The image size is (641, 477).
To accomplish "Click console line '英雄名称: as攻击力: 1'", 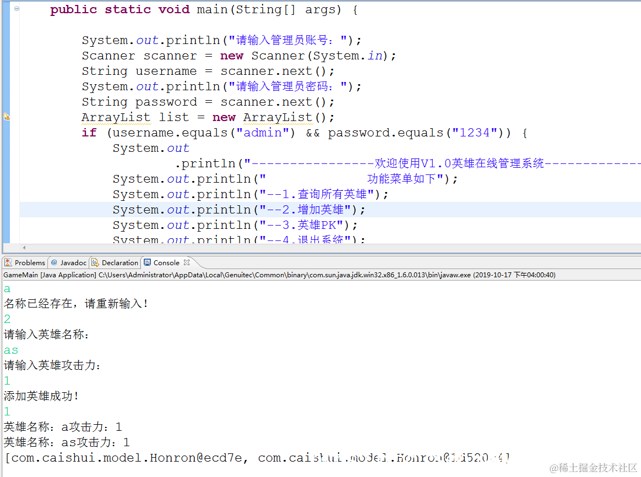I will click(67, 442).
